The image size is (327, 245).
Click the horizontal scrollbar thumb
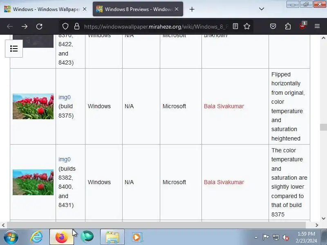(157, 225)
